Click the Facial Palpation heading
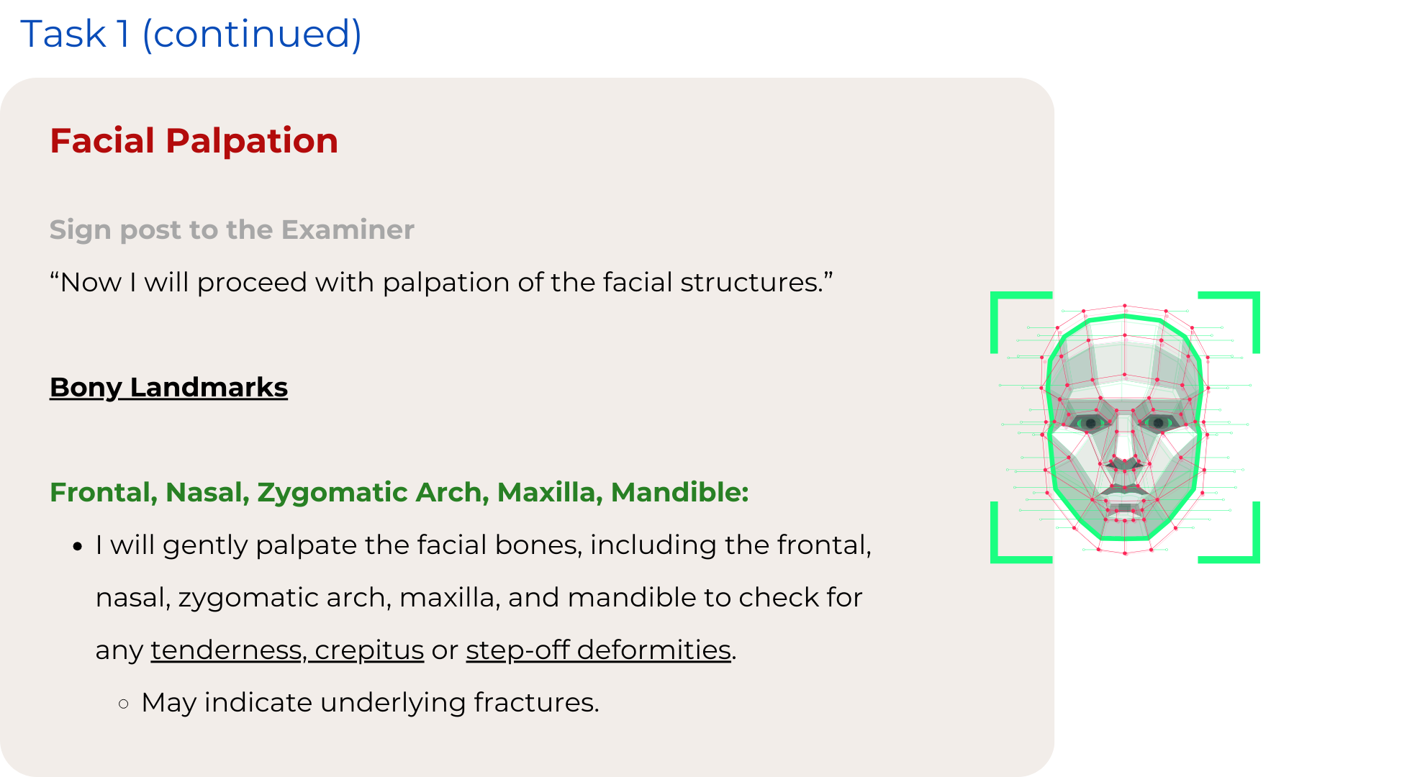The image size is (1425, 777). (x=194, y=140)
